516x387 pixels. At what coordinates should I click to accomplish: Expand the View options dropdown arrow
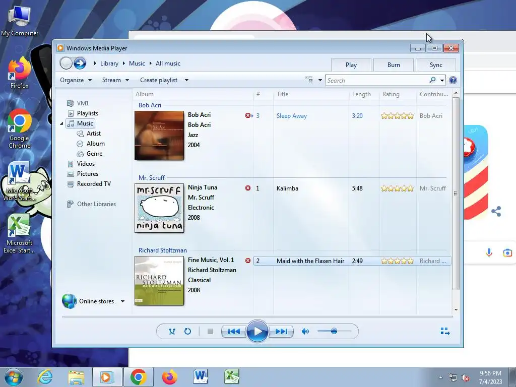pyautogui.click(x=320, y=80)
